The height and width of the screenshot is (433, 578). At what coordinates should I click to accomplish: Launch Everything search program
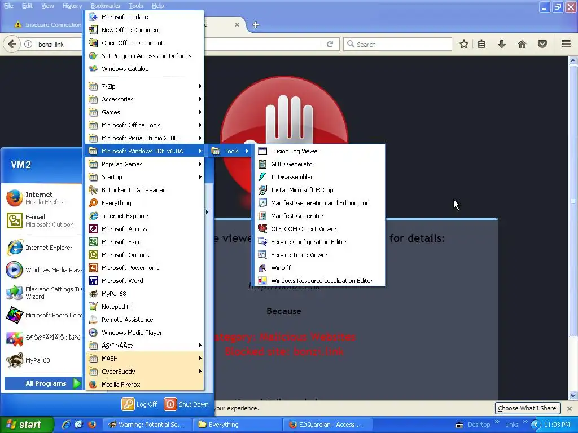coord(144,203)
